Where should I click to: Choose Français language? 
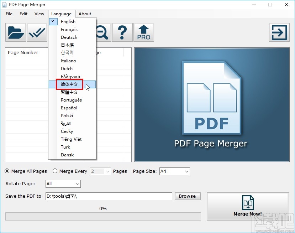72,29
